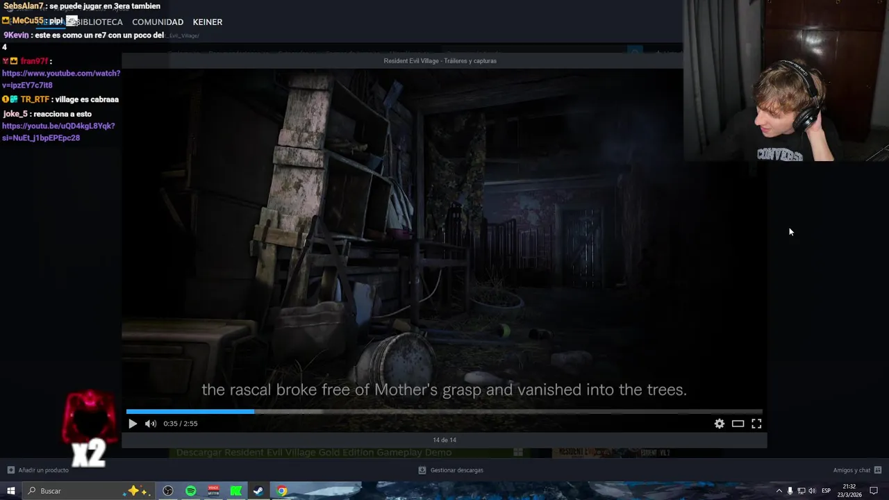
Task: Click the Amigos y chat friends icon
Action: (878, 470)
